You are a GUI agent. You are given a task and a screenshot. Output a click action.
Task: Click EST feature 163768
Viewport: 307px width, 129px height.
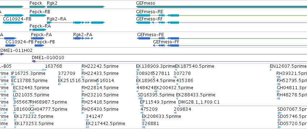pyautogui.click(x=53, y=66)
